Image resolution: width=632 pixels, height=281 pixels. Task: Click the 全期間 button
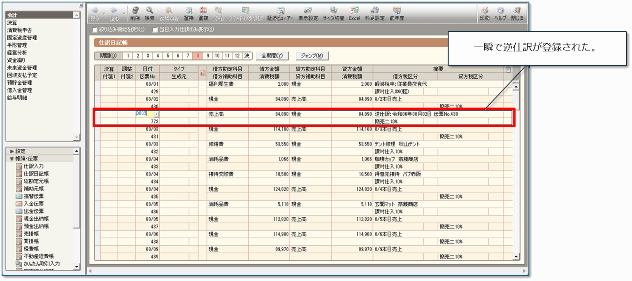(272, 56)
